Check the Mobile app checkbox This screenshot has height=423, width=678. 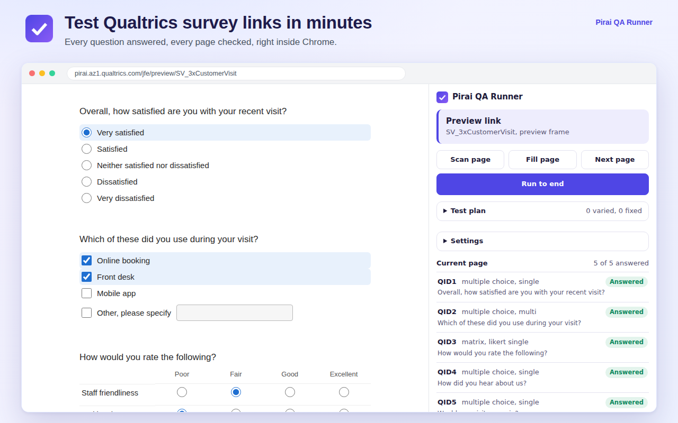87,293
